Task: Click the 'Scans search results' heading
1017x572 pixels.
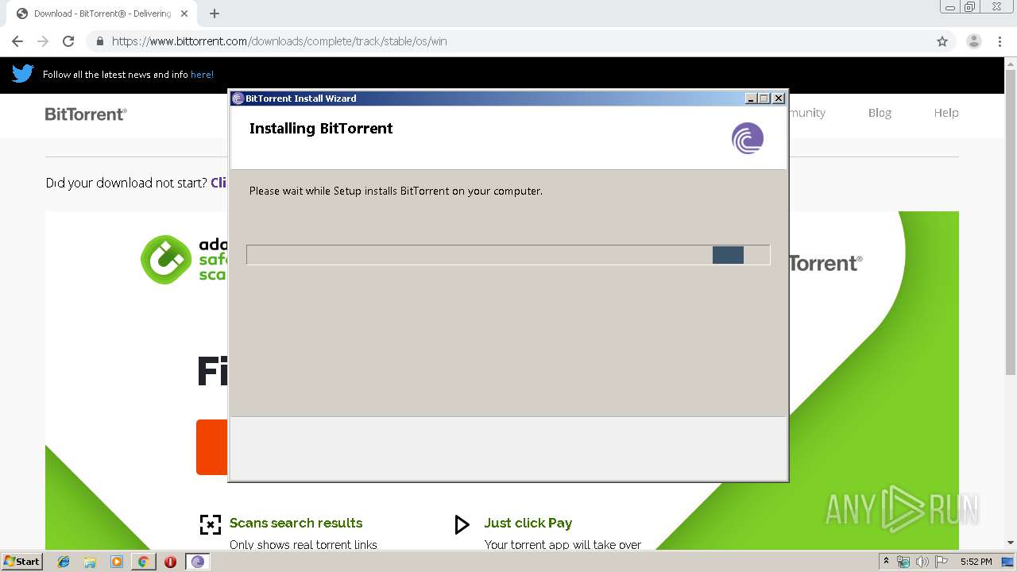Action: (x=296, y=523)
